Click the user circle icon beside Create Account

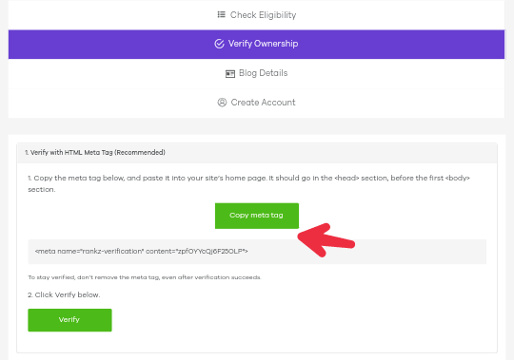point(222,103)
